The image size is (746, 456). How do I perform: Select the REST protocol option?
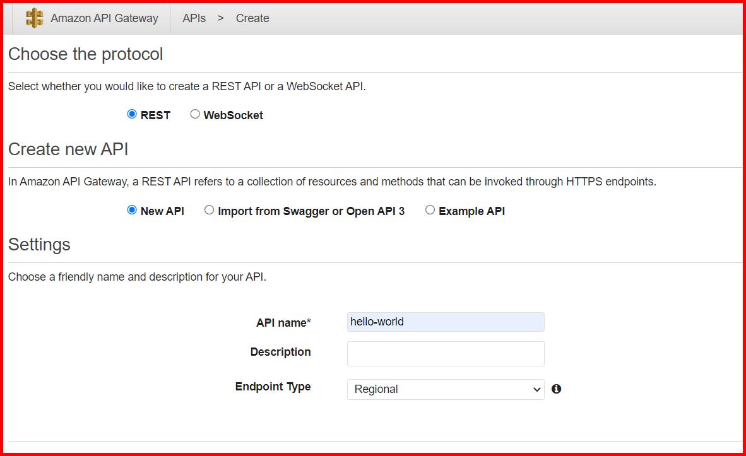click(x=131, y=114)
